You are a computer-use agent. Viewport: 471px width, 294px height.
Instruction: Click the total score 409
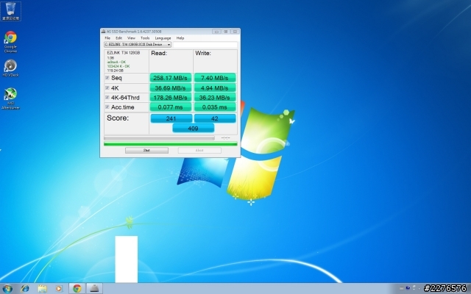pyautogui.click(x=193, y=129)
